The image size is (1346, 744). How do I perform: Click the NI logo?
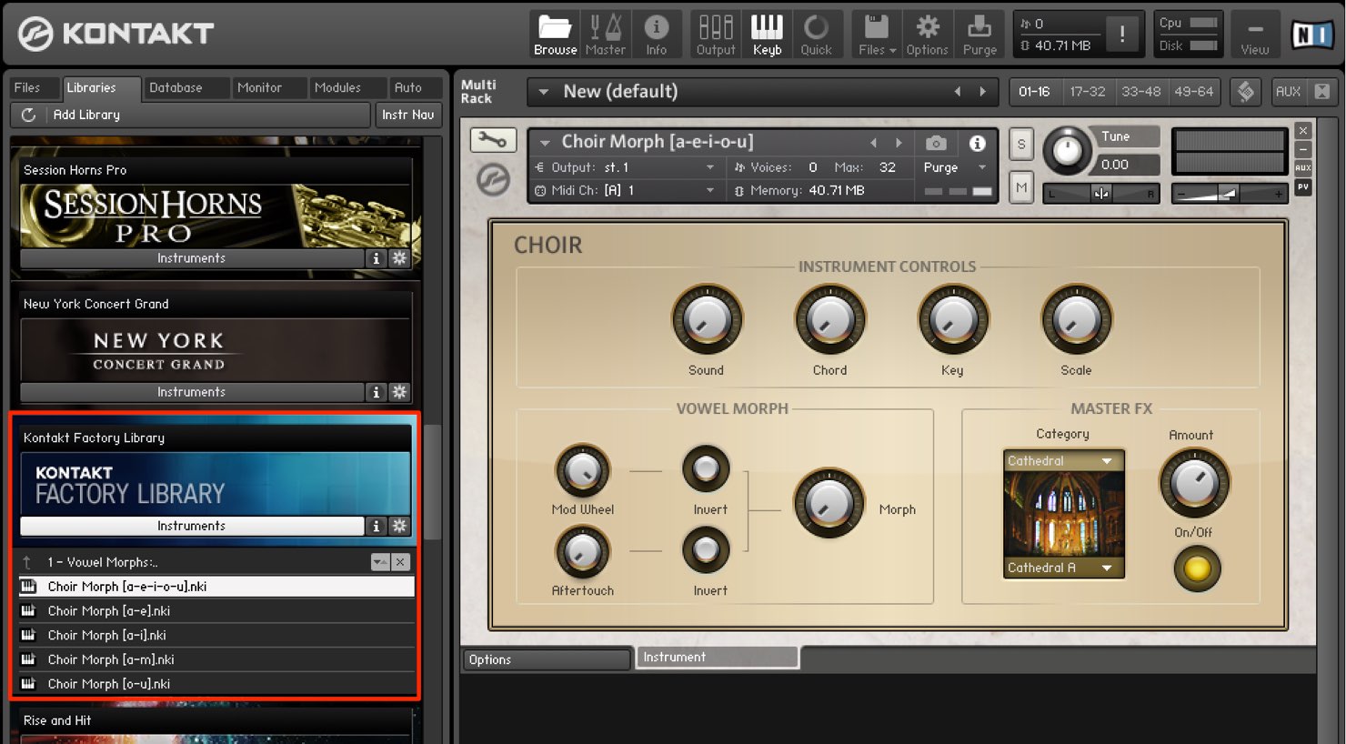pyautogui.click(x=1311, y=35)
